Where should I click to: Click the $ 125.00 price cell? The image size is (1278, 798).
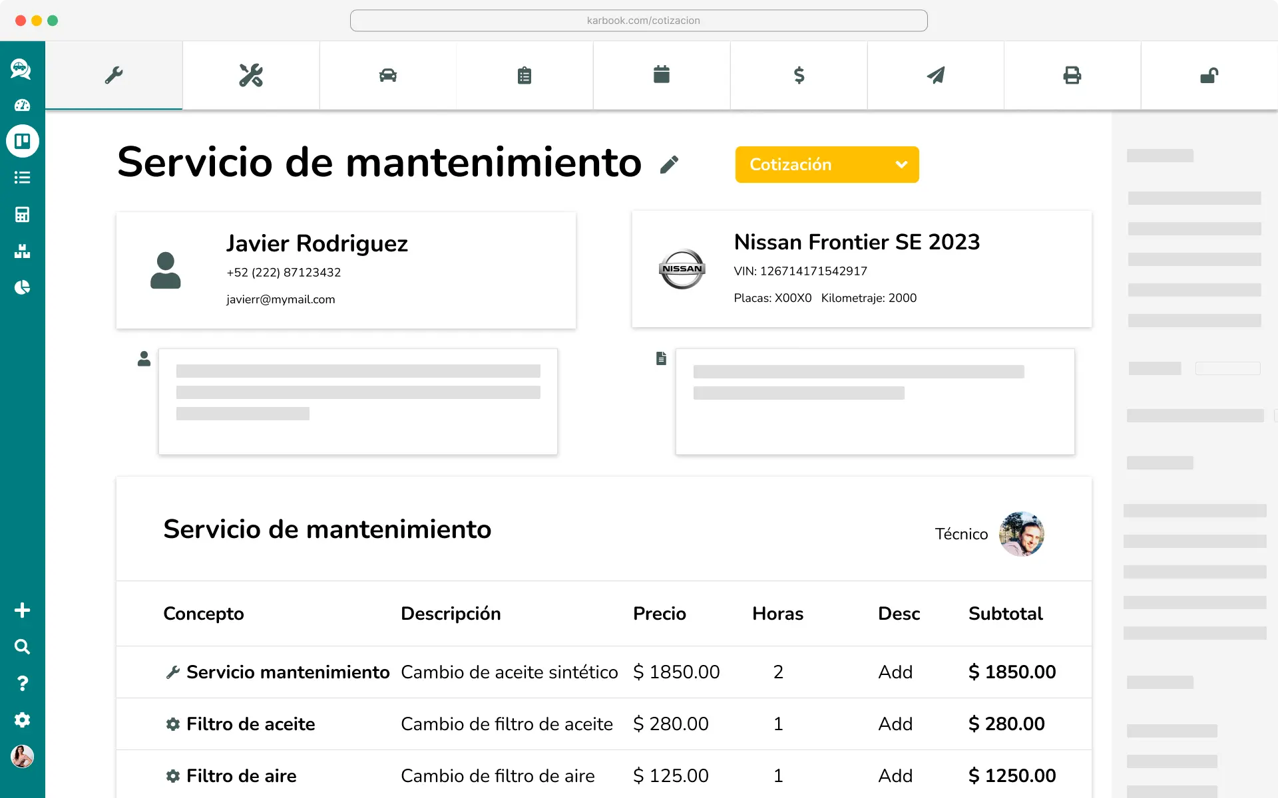pos(671,775)
